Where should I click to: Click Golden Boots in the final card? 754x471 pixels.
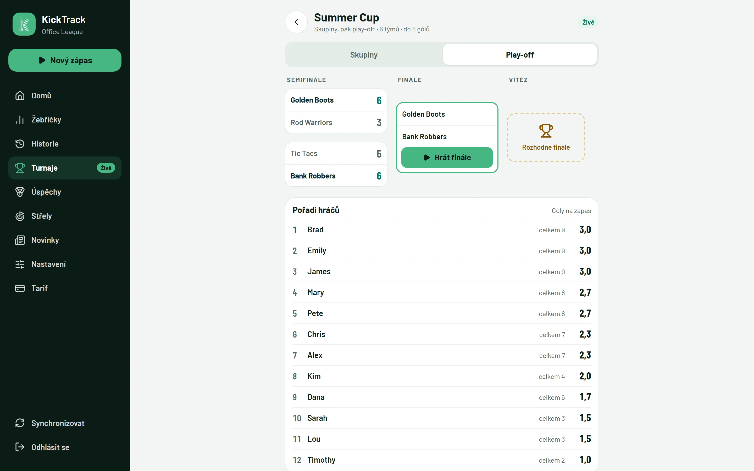click(x=447, y=114)
